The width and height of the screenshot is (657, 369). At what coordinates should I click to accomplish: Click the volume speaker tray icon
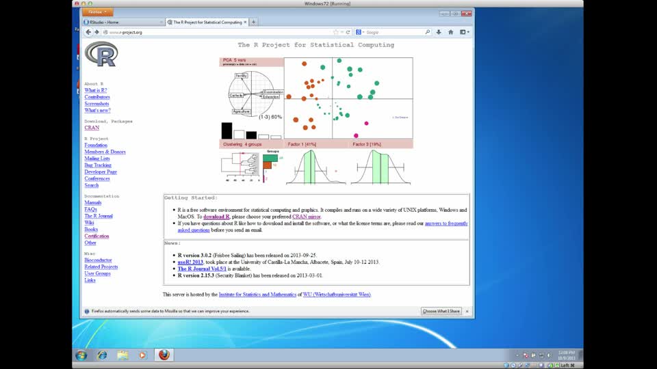pos(549,355)
